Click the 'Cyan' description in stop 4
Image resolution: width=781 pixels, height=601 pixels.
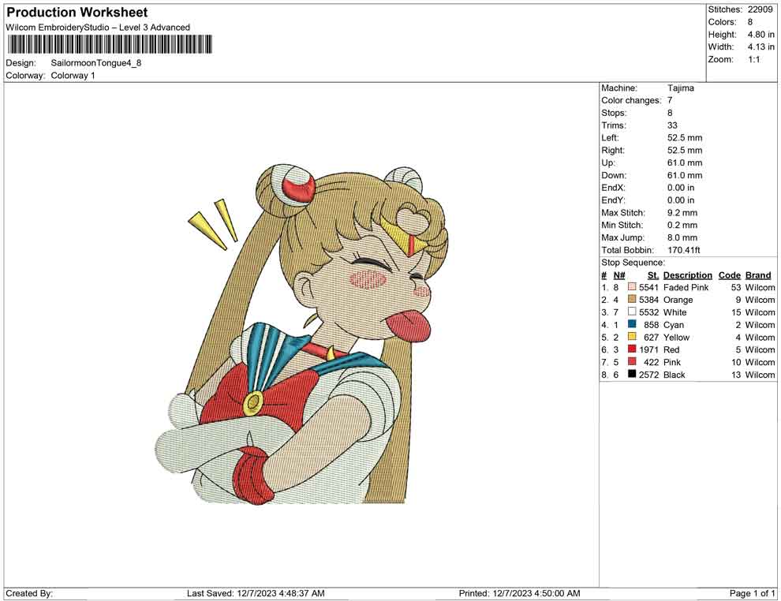(x=674, y=325)
